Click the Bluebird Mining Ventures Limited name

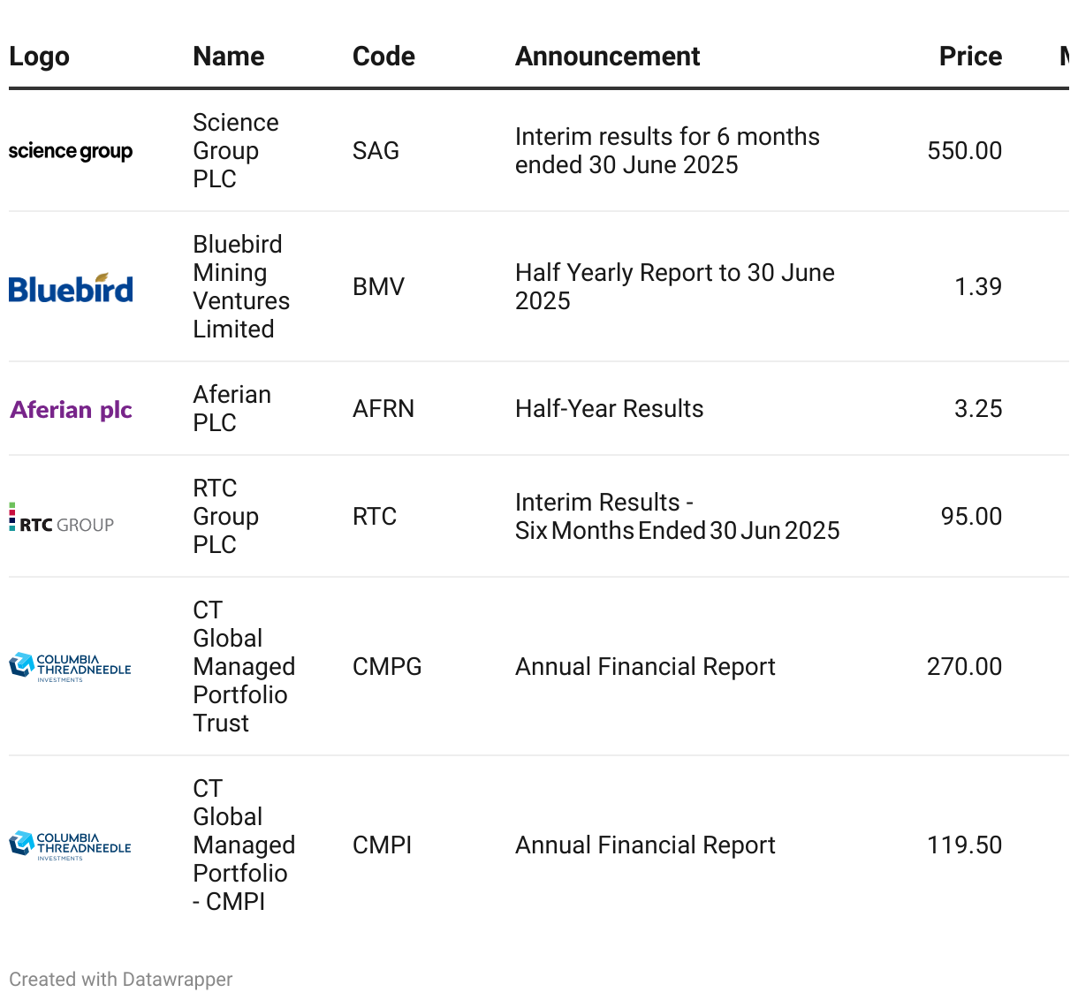[x=241, y=287]
